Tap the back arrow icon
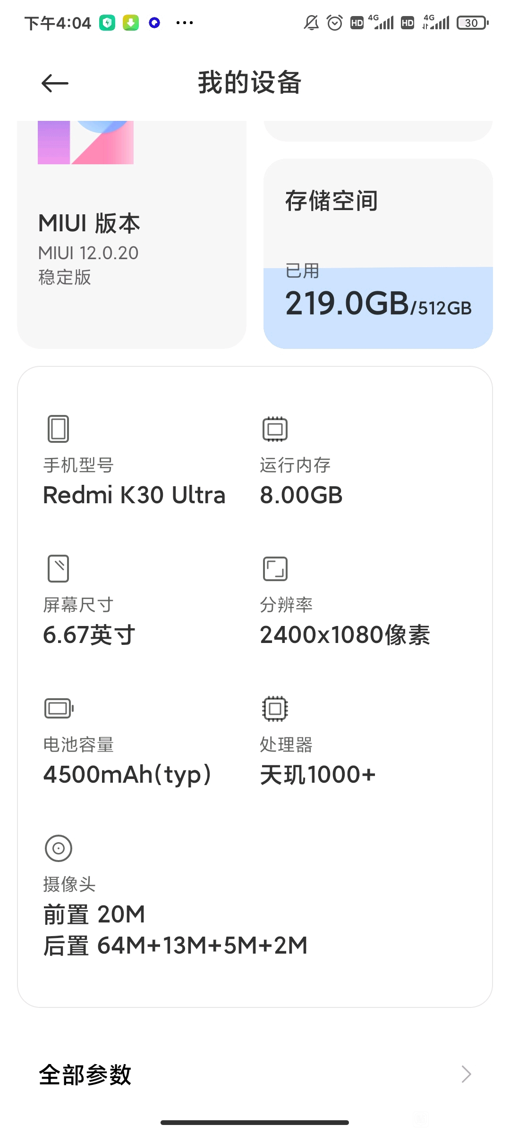Screen dimensions: 510x1133 55,84
